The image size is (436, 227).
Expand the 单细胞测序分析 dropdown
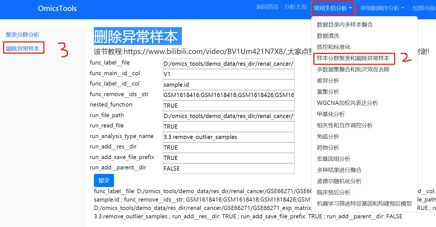[x=382, y=8]
